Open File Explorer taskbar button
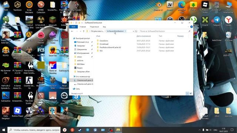237x133 pixels. tap(118, 130)
